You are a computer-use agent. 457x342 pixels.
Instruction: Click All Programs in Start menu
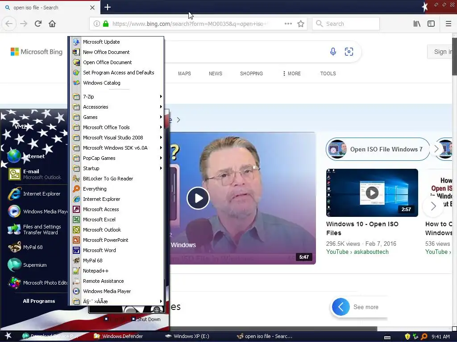pos(39,301)
